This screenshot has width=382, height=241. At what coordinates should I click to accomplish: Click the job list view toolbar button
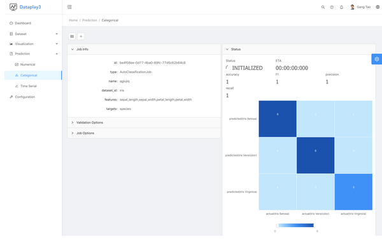pyautogui.click(x=72, y=36)
